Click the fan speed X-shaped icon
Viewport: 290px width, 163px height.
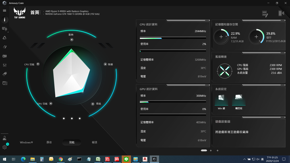tap(224, 71)
